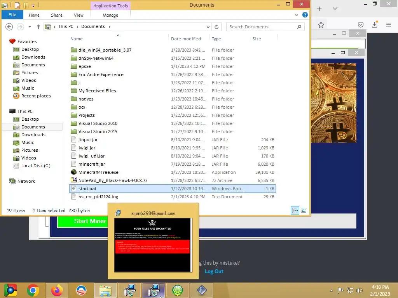
Task: Click the Log Out link
Action: [214, 271]
